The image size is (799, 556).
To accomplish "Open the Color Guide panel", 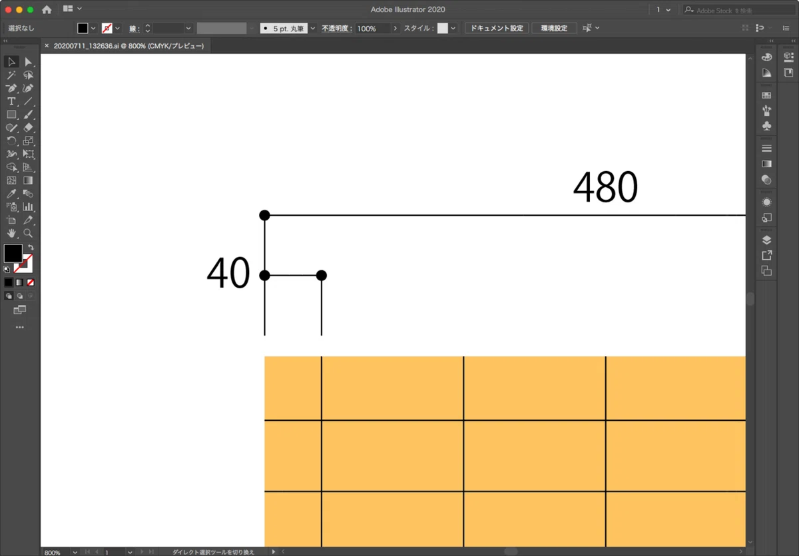I will pyautogui.click(x=766, y=73).
